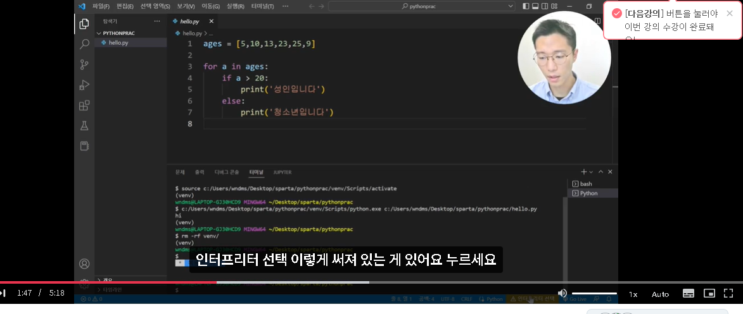
Task: Click the VS Code logo icon
Action: (82, 6)
